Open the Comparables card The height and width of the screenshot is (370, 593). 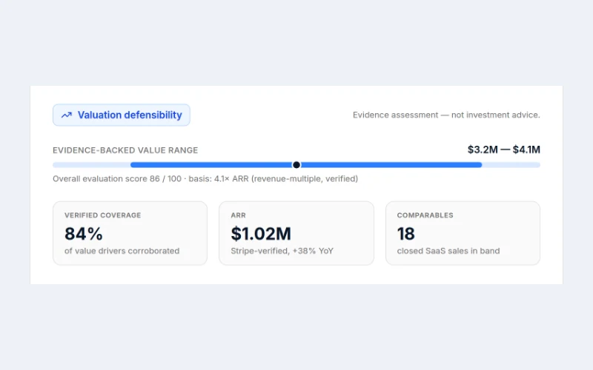[x=463, y=233]
